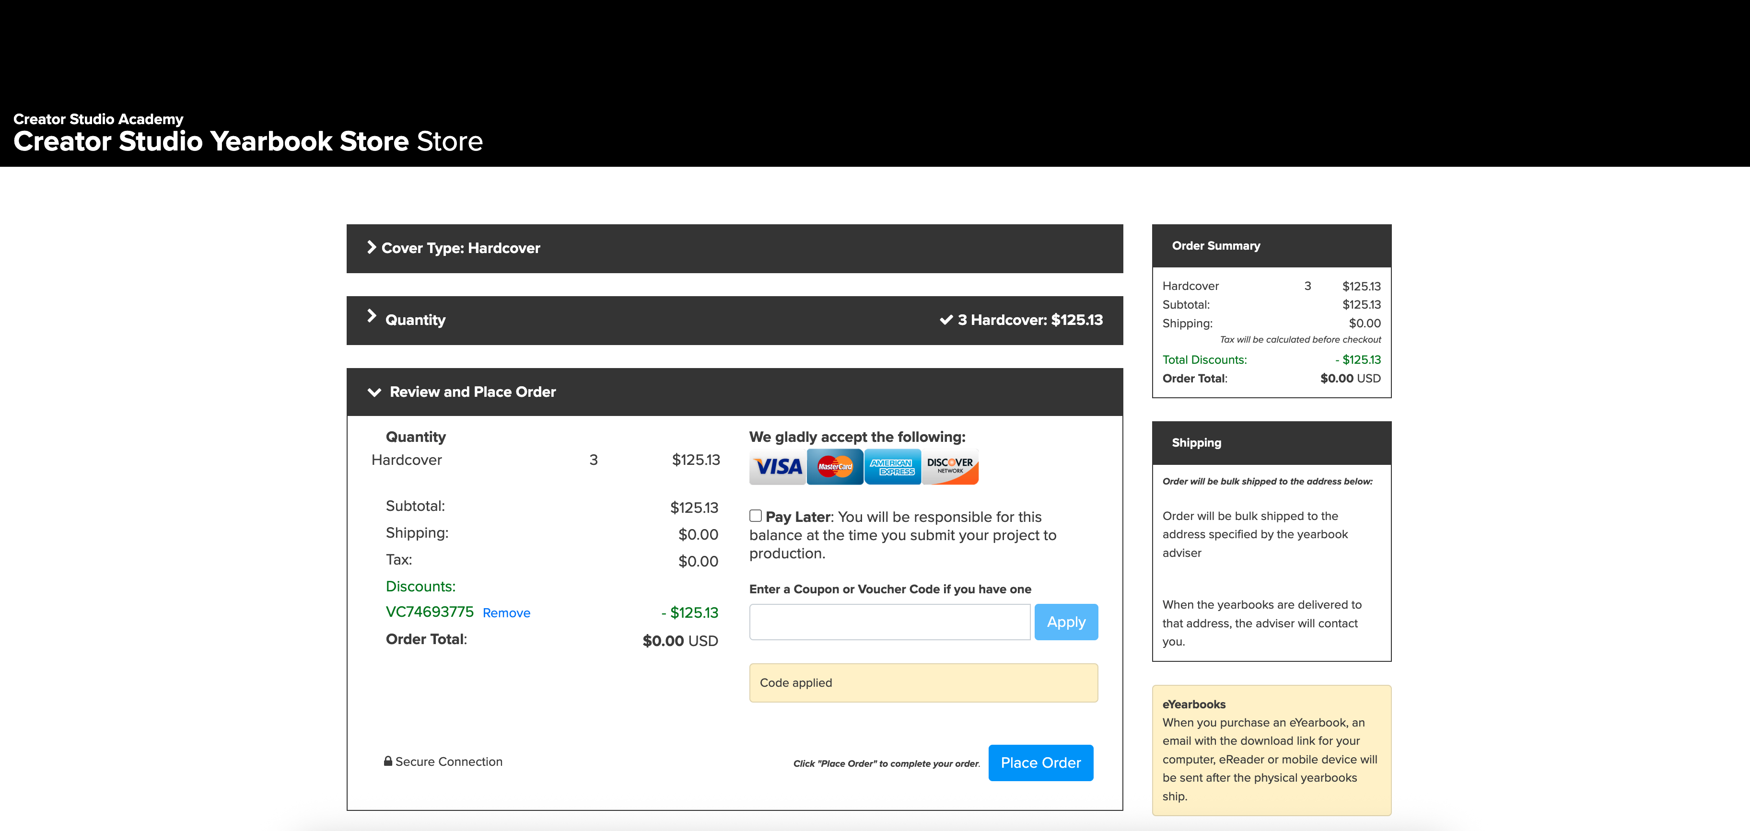Click the Secure Connection text
1750x831 pixels.
click(448, 762)
